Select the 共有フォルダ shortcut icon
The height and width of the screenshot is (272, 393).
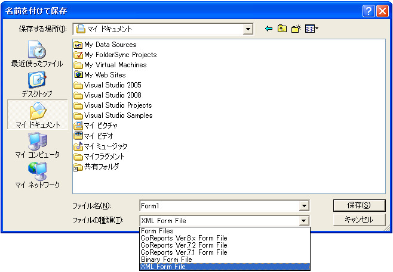tap(78, 167)
